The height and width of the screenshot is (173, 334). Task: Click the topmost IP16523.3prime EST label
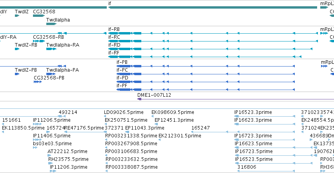coord(253,112)
